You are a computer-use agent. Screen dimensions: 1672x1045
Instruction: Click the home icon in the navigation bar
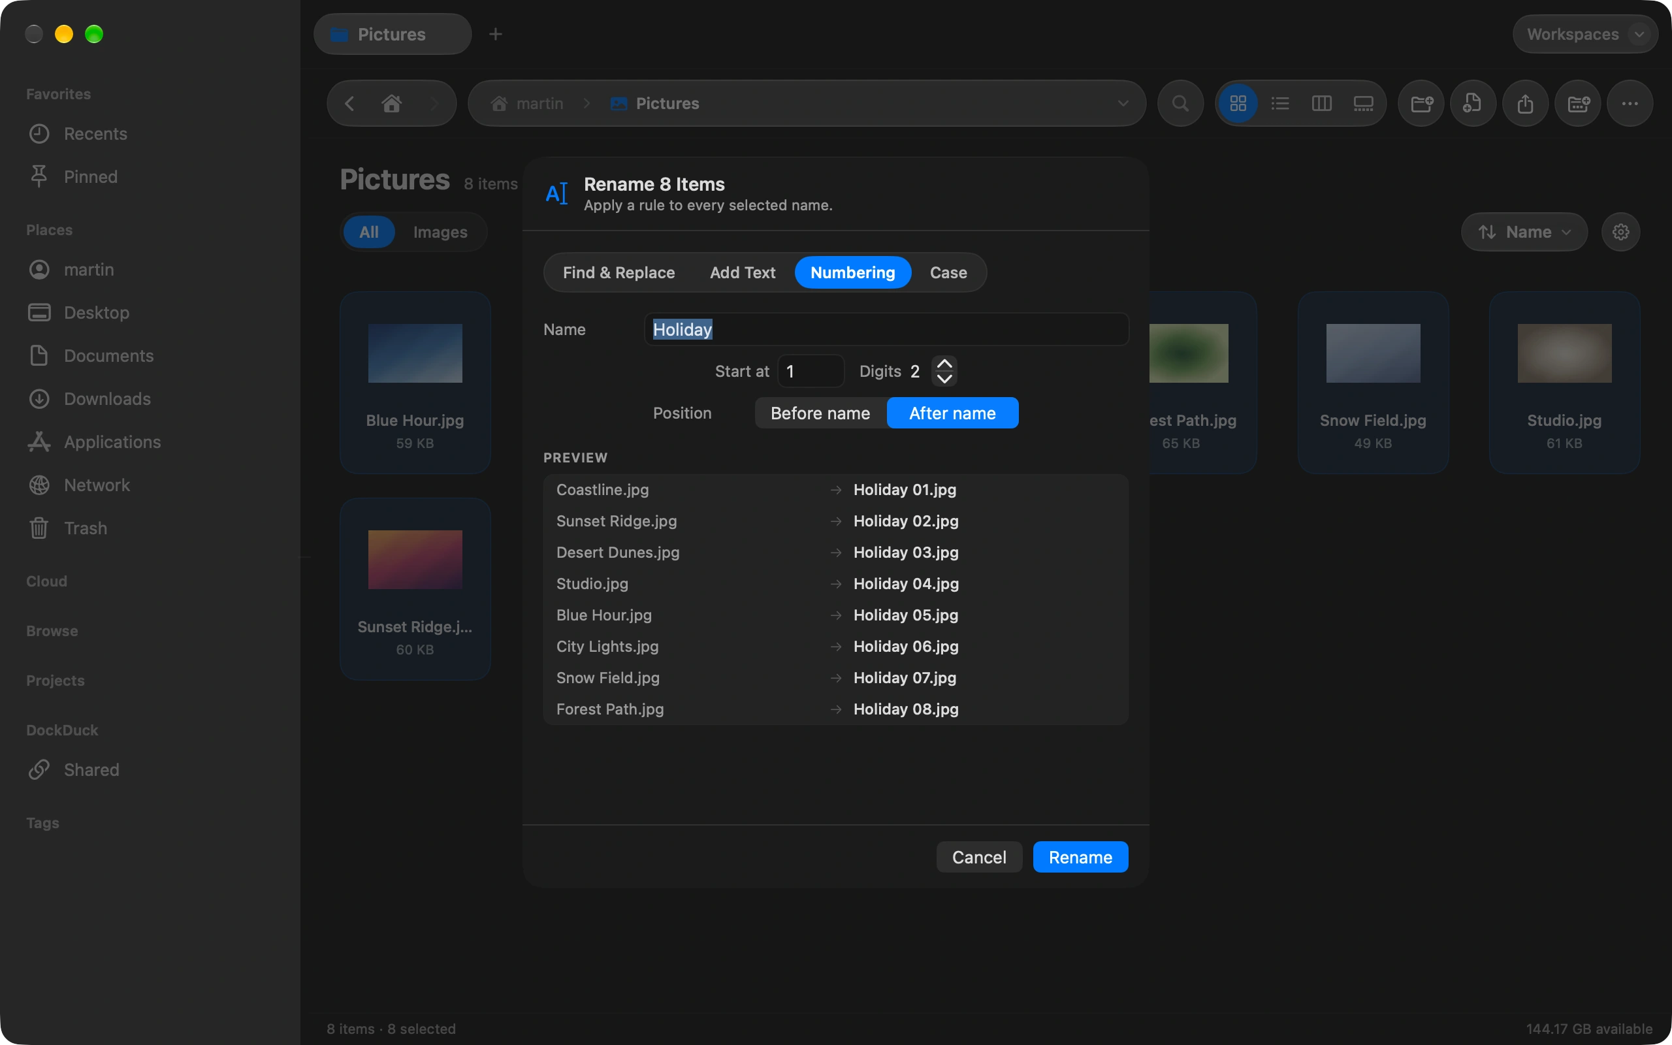click(x=392, y=104)
